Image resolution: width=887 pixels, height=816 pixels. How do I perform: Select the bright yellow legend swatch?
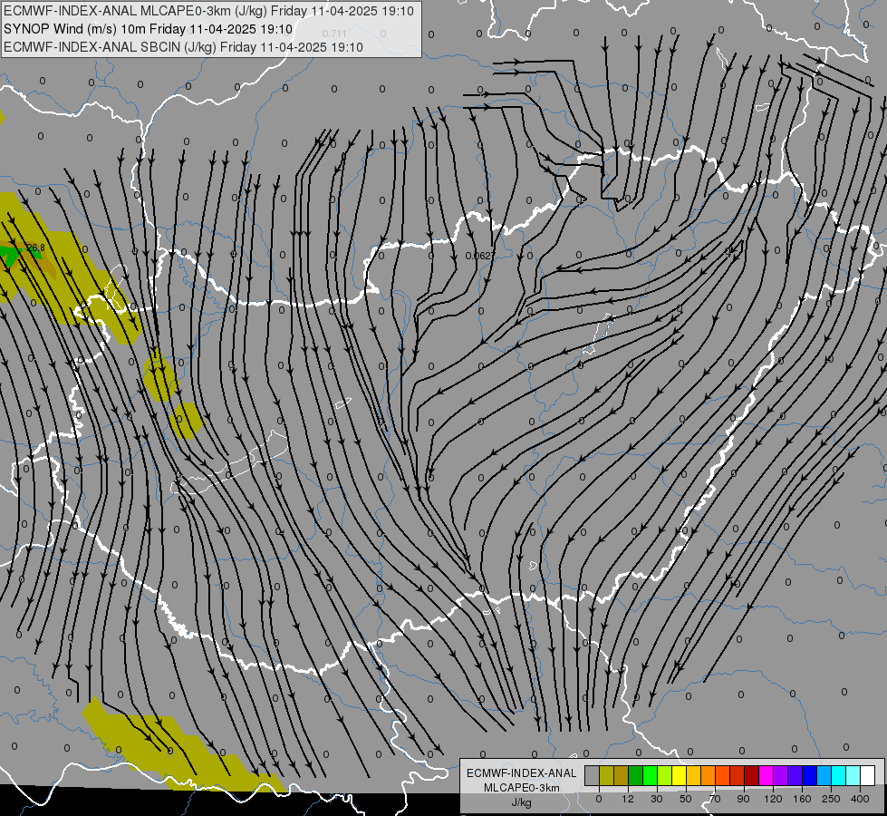pos(680,776)
